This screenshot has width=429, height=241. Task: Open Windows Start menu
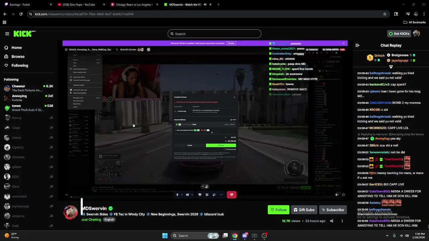165,236
